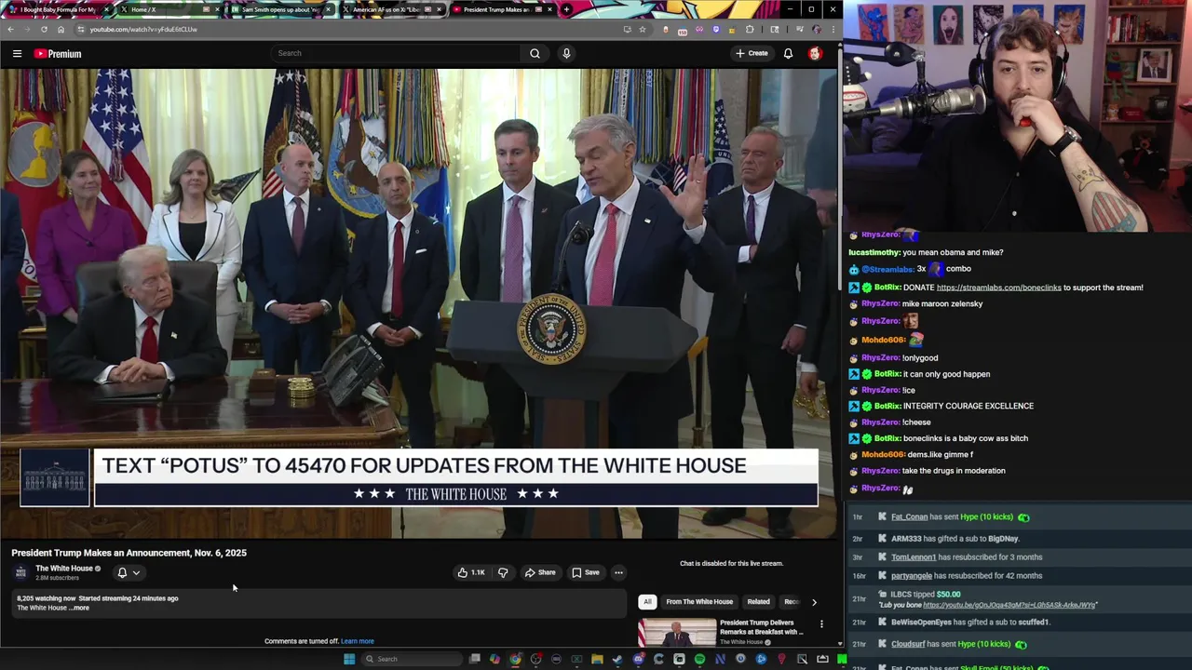Click the TomLennon1 username in activity feed

914,557
